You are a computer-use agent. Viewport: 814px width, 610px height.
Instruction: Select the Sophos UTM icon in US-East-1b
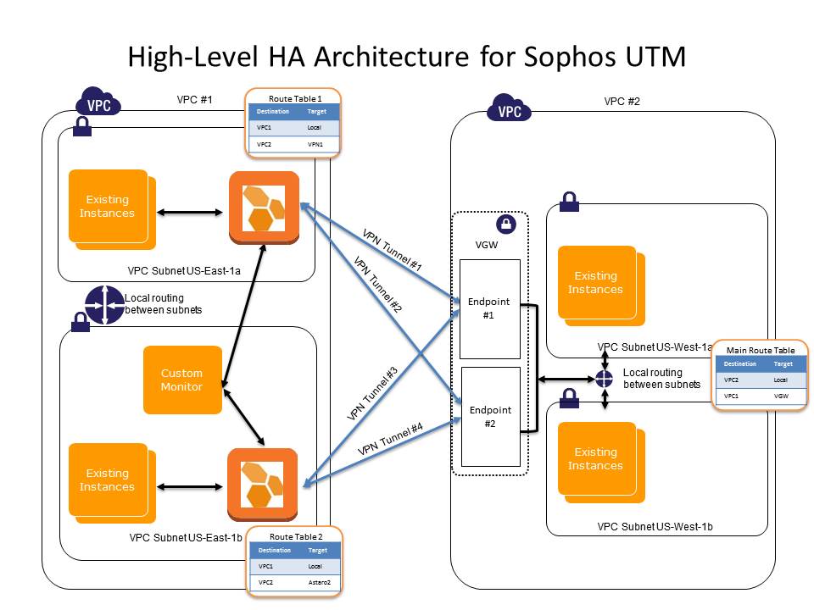(263, 485)
